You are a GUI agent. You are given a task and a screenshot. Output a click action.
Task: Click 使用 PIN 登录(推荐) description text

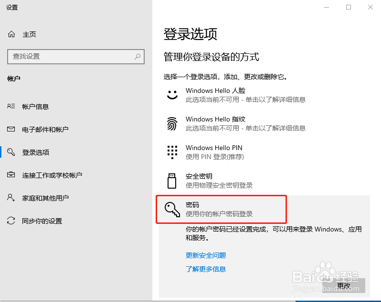click(x=215, y=157)
